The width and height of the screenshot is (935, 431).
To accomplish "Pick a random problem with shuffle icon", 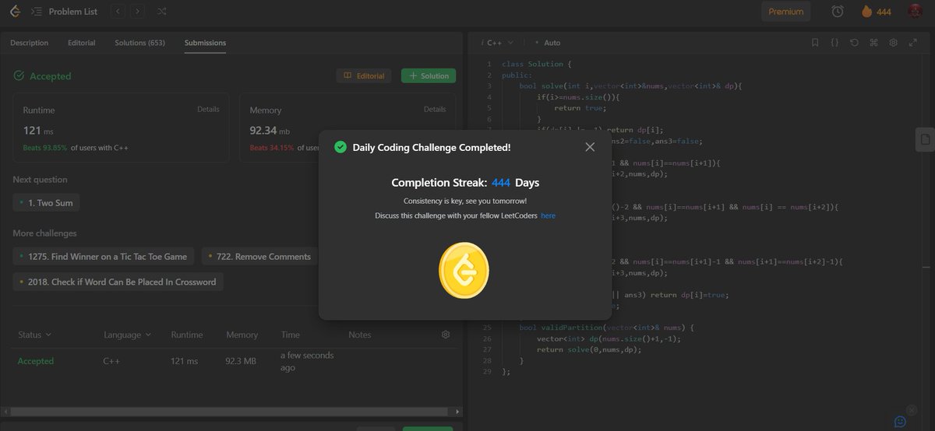I will 161,12.
